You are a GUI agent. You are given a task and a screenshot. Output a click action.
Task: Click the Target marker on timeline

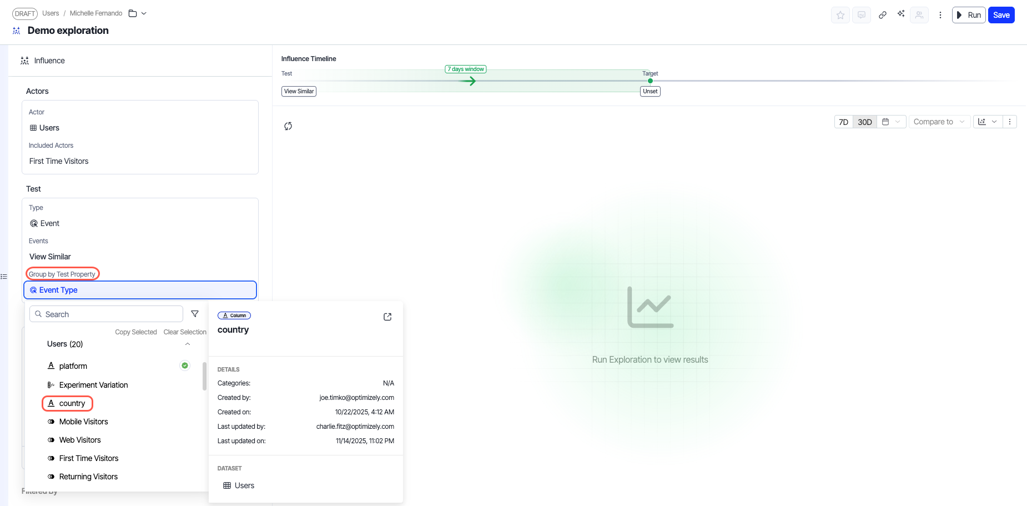[650, 81]
